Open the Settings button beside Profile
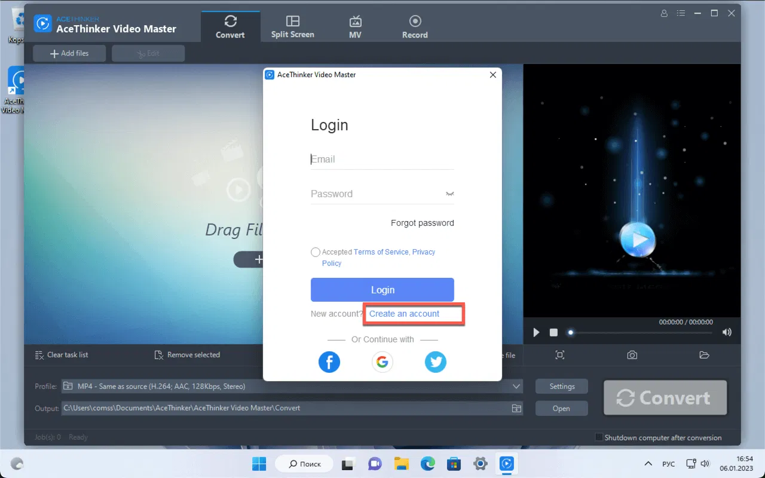 [x=562, y=387]
